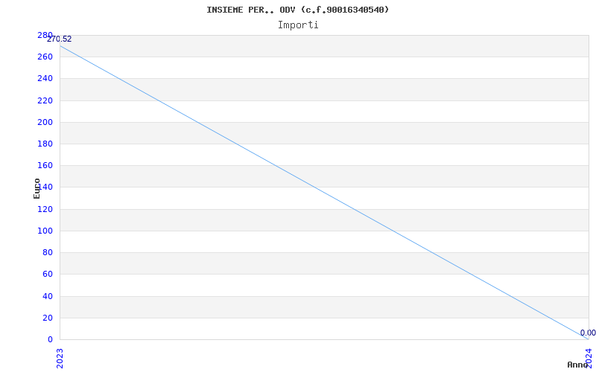The image size is (596, 372).
Task: Click the 120 y-axis tick label
Action: (x=45, y=209)
